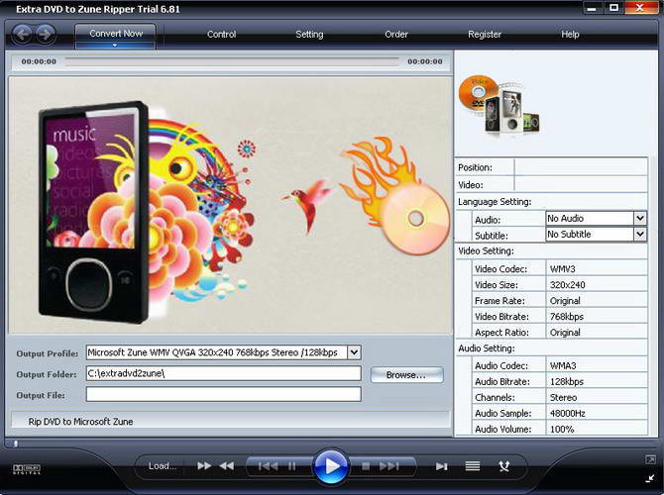Click the video preview area
Screen dimensions: 664x495
point(230,205)
